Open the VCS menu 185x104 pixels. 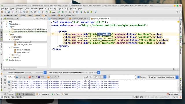coord(66,8)
